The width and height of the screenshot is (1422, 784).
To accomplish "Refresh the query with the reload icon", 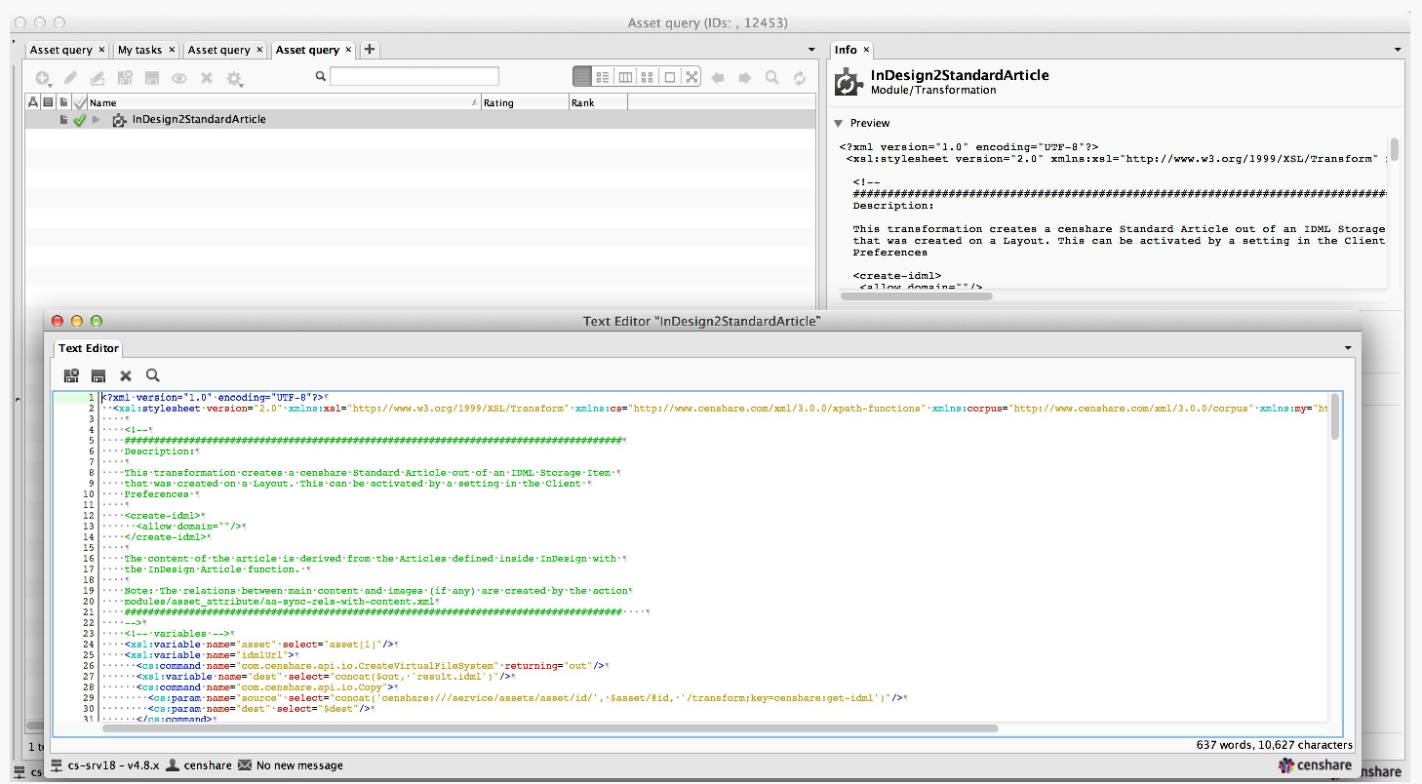I will point(800,76).
